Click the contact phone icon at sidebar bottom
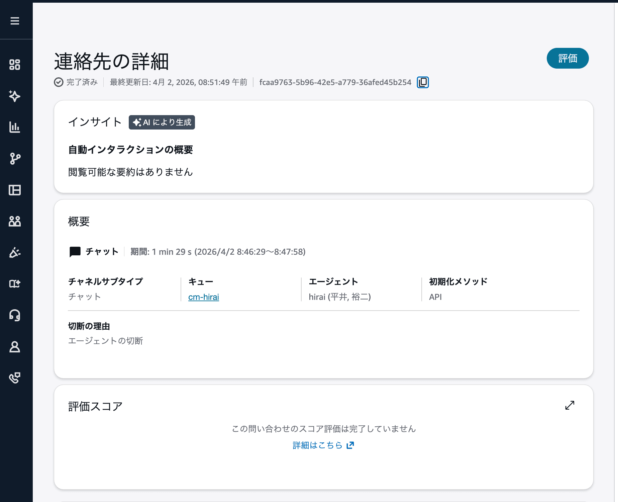The image size is (618, 502). click(x=15, y=378)
